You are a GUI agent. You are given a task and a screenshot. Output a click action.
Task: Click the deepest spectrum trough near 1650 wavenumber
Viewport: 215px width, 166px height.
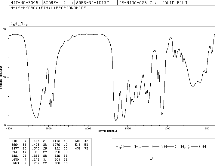tap(116, 120)
